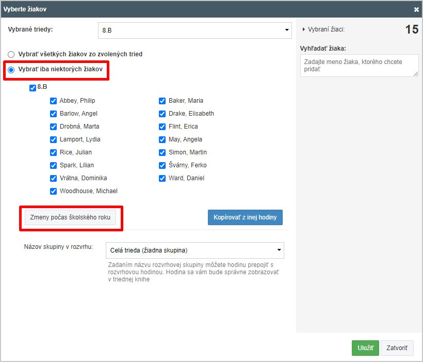This screenshot has height=362, width=423.
Task: Toggle the Drake, Elisabeth checkbox
Action: (x=162, y=114)
